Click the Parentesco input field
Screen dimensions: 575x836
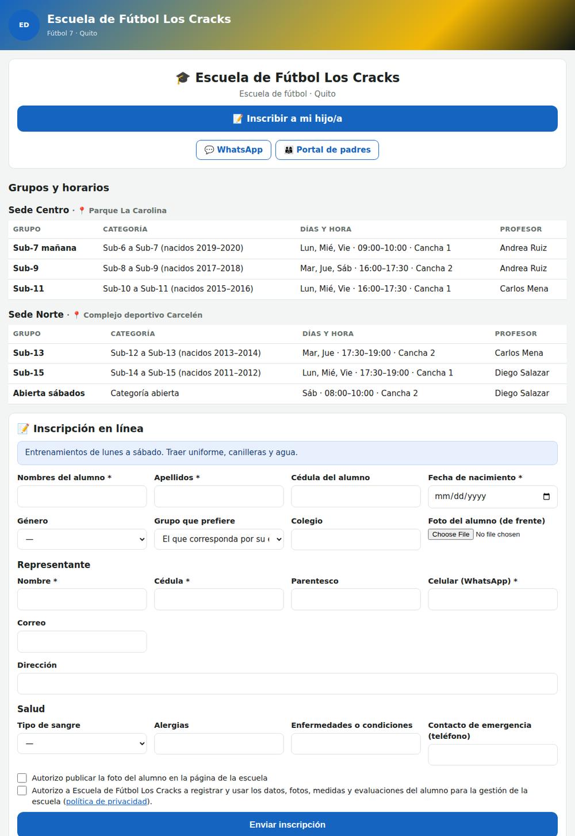(356, 599)
